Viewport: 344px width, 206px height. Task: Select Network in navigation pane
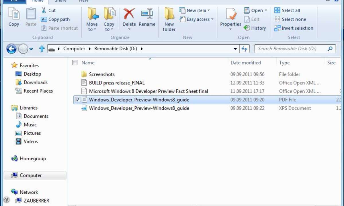(24, 192)
